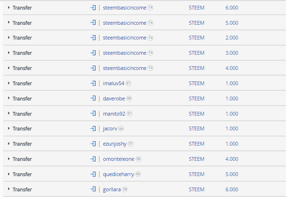
Task: Open the manito92 account link
Action: tap(114, 114)
